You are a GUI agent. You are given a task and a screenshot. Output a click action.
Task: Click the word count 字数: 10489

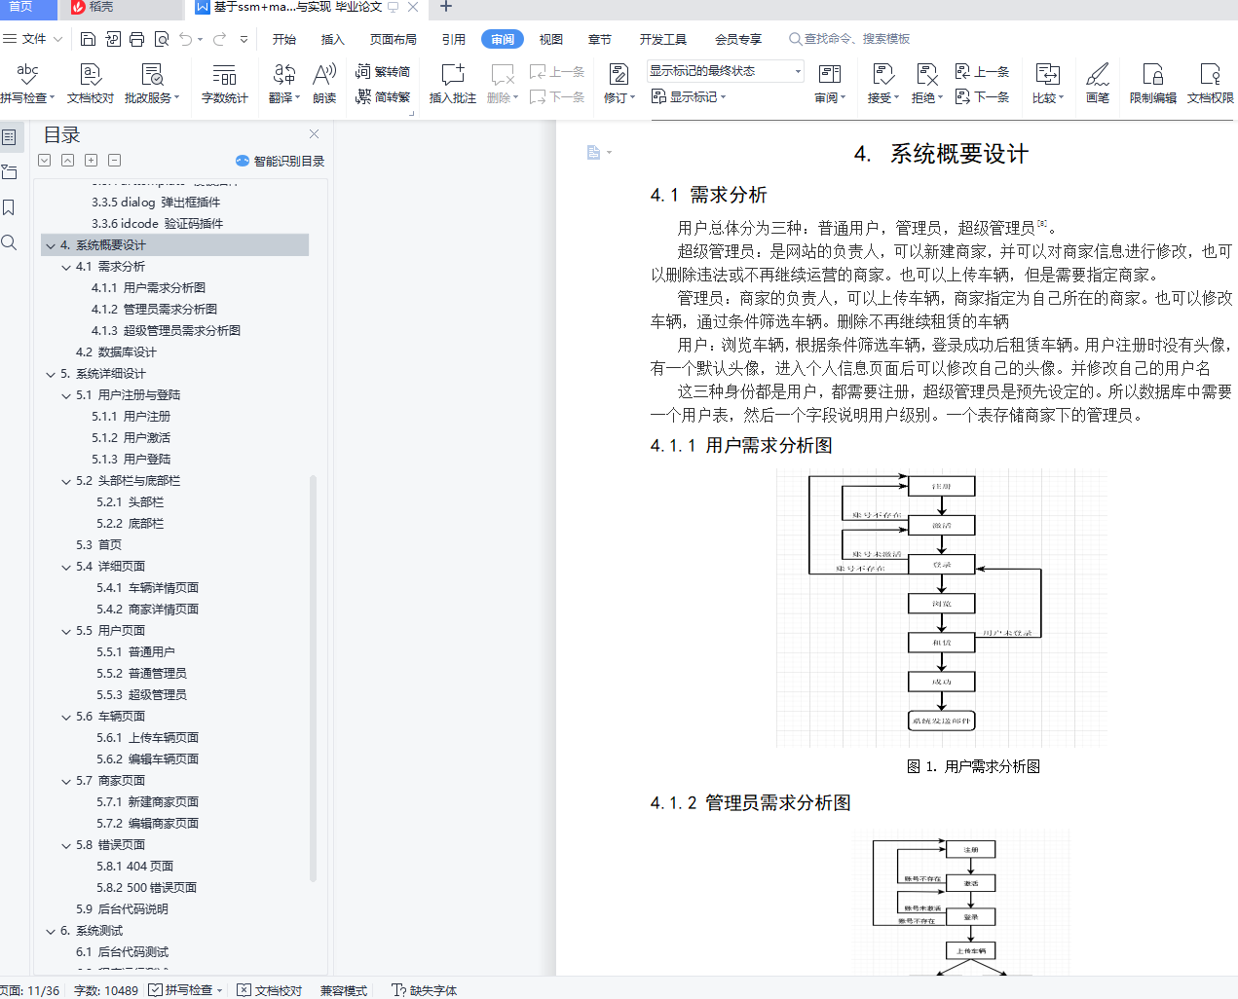pyautogui.click(x=106, y=990)
